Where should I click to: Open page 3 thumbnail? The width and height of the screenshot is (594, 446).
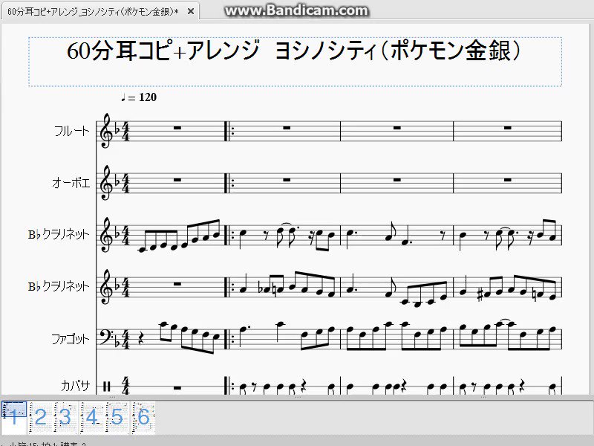tap(65, 417)
